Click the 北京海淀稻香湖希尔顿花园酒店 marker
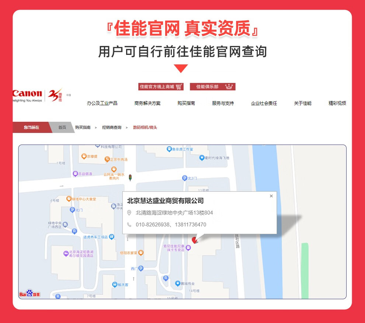The height and width of the screenshot is (323, 365). 66,253
